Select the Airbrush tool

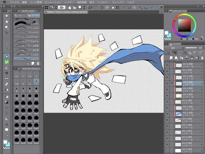[7, 73]
